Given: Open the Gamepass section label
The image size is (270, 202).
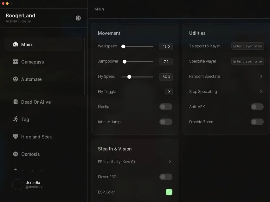Looking at the screenshot, I should coord(33,62).
